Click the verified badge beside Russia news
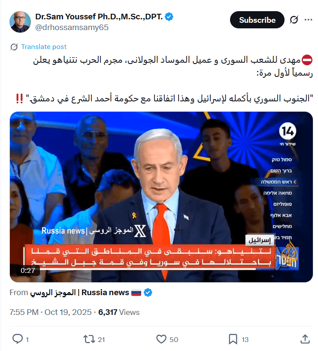 pyautogui.click(x=148, y=293)
